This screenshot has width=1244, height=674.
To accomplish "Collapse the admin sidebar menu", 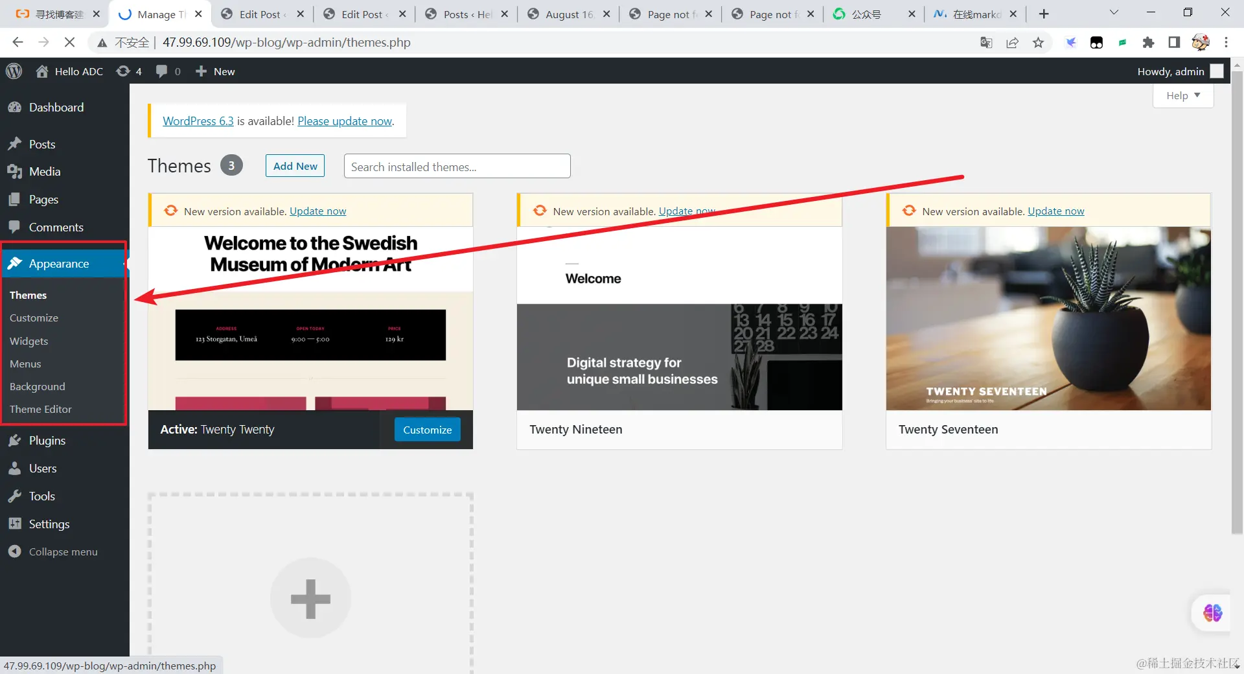I will pos(63,552).
